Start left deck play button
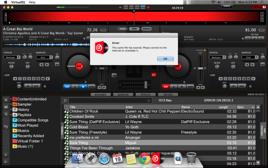The width and height of the screenshot is (268, 168). [x=83, y=87]
